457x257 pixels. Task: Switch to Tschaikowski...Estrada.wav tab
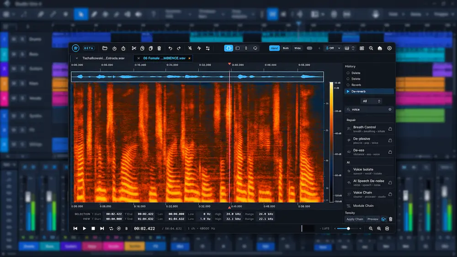(103, 58)
